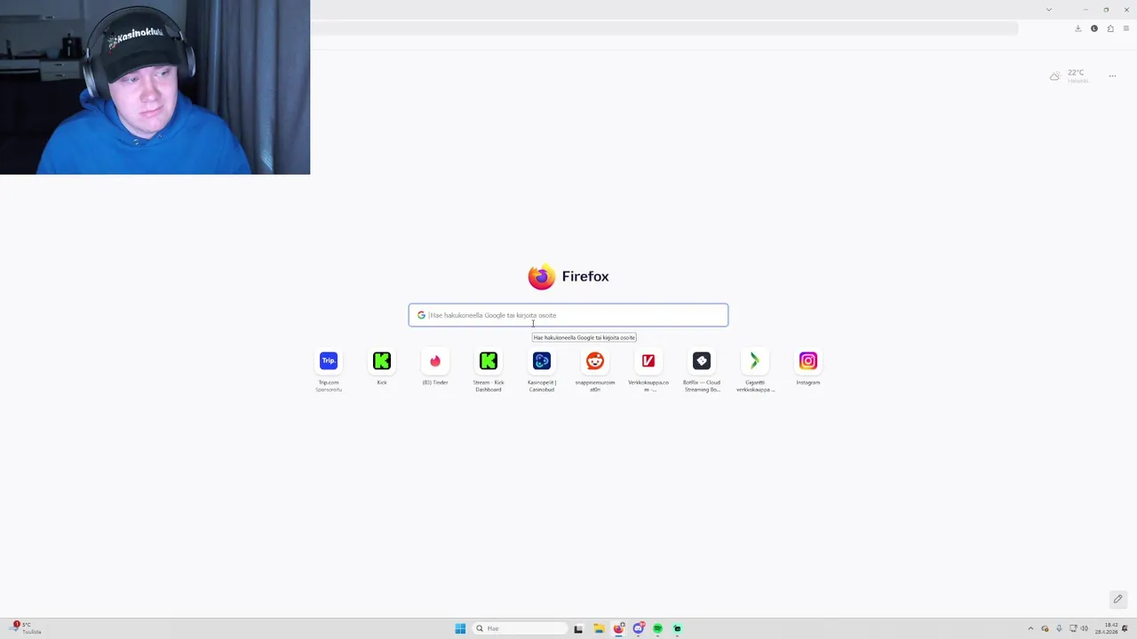1137x639 pixels.
Task: Open the notification bell in the taskbar
Action: 1125,628
